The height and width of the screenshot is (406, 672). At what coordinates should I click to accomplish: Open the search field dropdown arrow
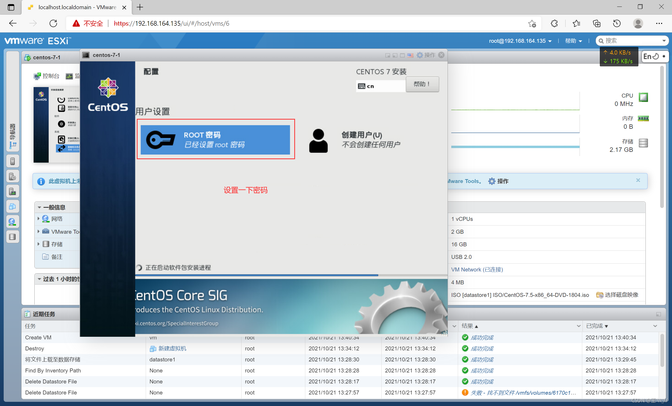tap(664, 41)
